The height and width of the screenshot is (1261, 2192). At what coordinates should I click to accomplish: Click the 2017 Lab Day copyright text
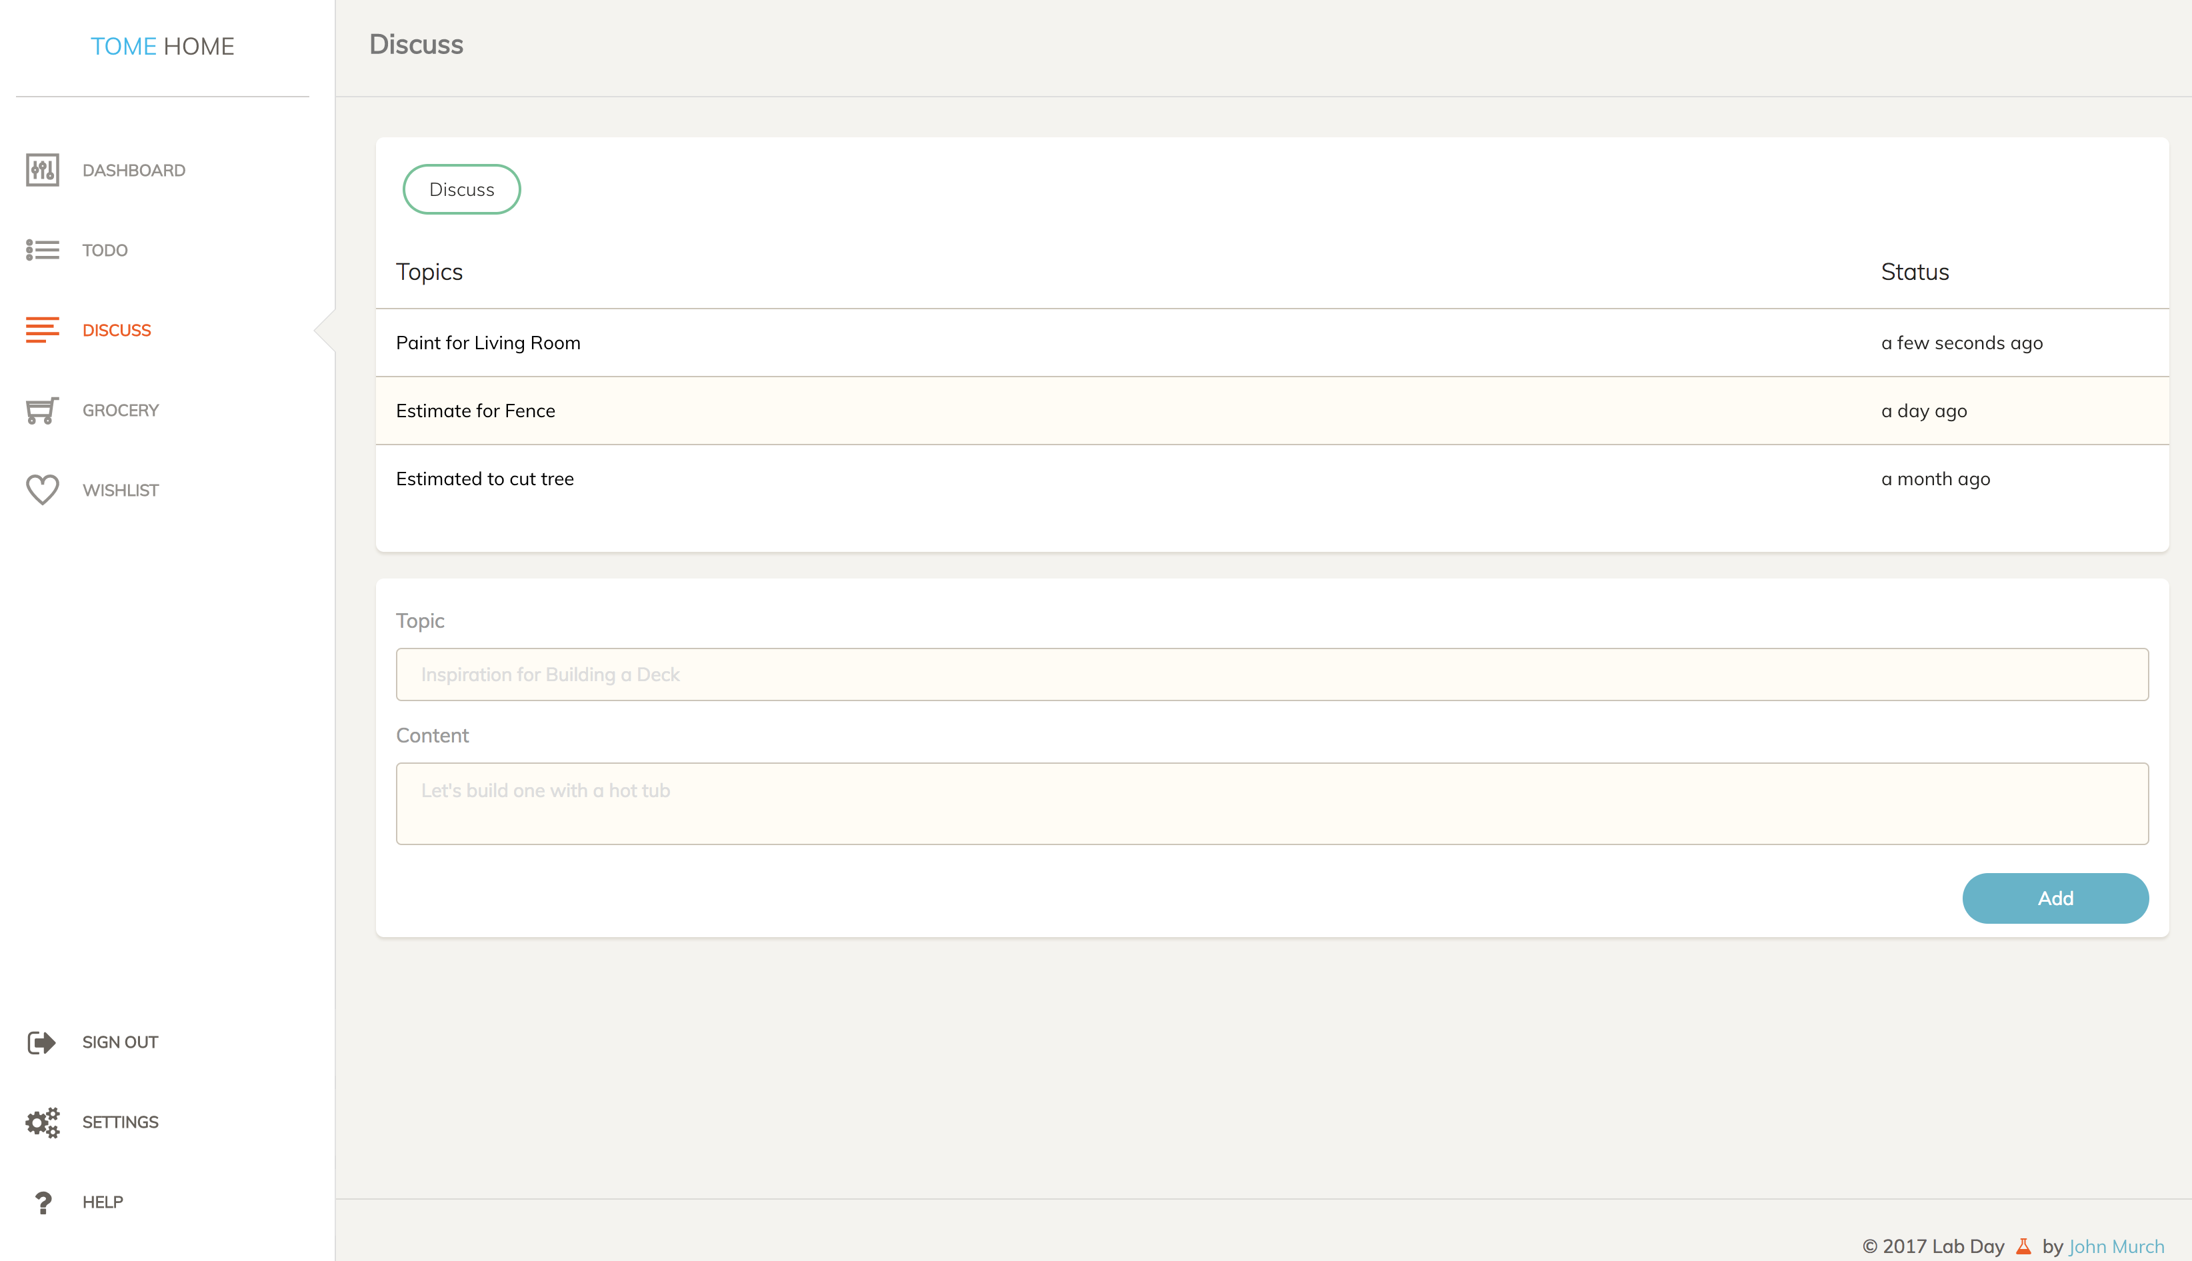coord(1933,1246)
